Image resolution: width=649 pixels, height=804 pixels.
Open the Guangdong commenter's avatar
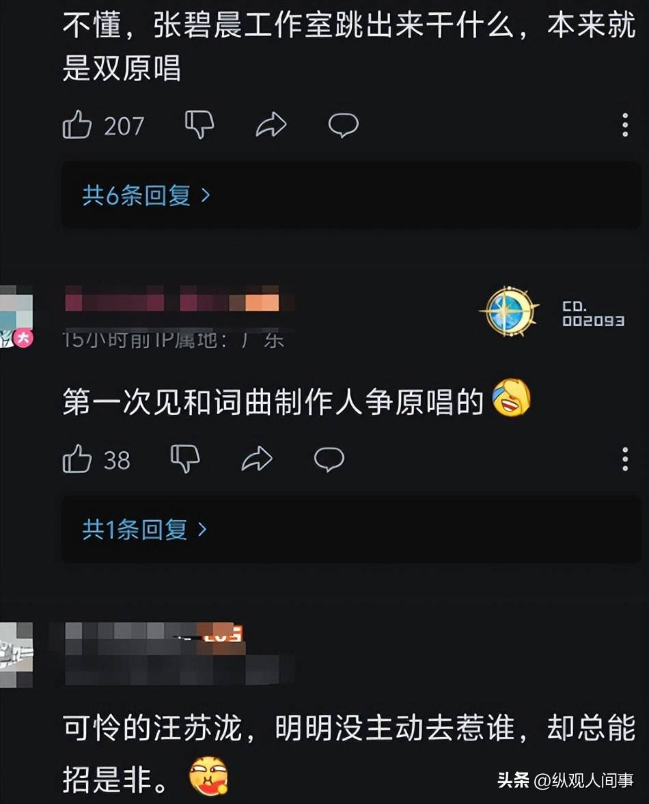(x=16, y=317)
